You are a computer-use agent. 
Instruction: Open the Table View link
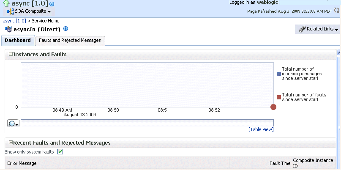point(261,129)
